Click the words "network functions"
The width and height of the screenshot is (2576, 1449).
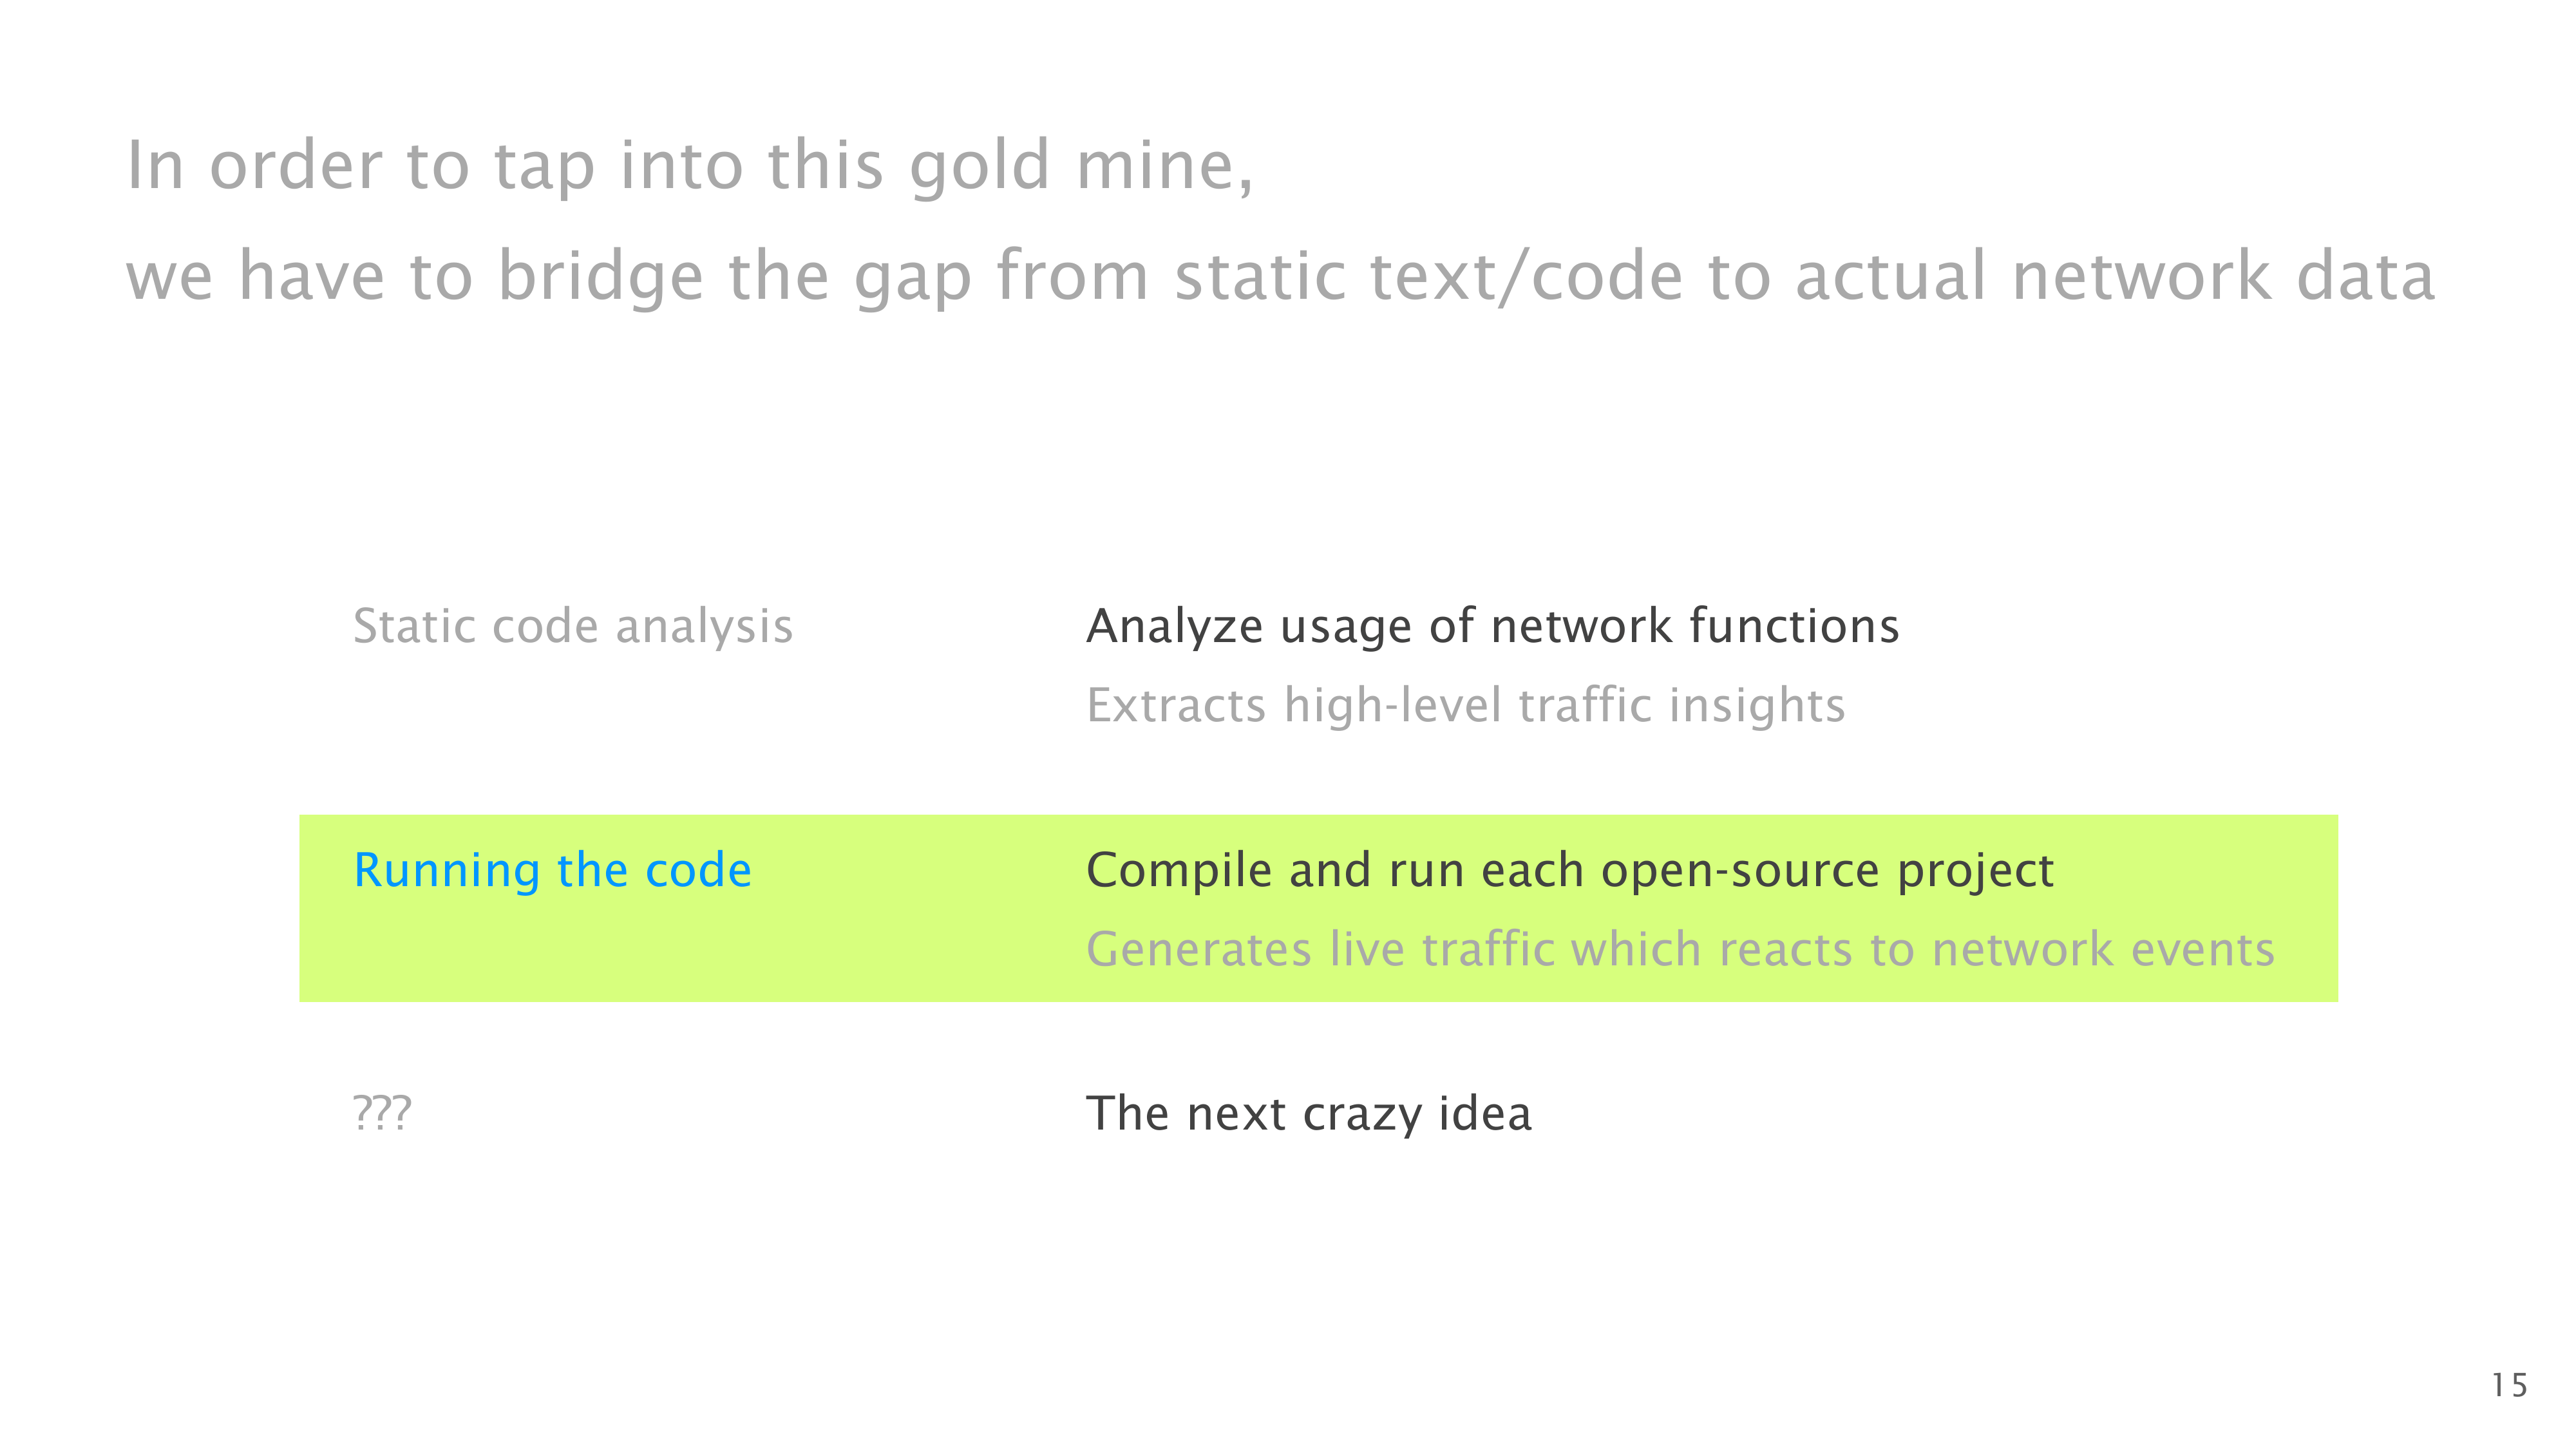1694,627
